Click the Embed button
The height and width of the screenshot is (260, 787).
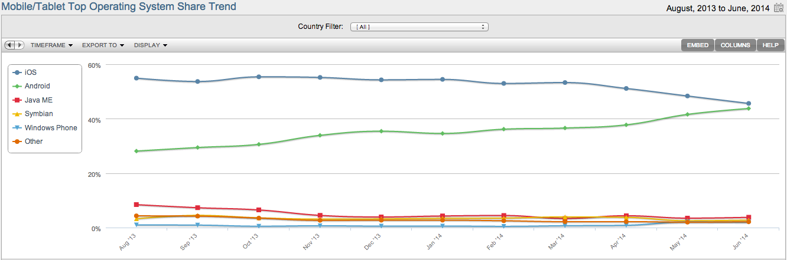(697, 45)
